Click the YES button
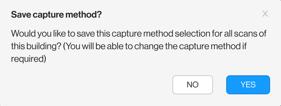 click(x=248, y=85)
